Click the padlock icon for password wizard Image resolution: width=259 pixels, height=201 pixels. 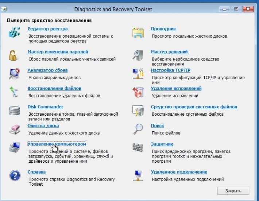click(14, 55)
